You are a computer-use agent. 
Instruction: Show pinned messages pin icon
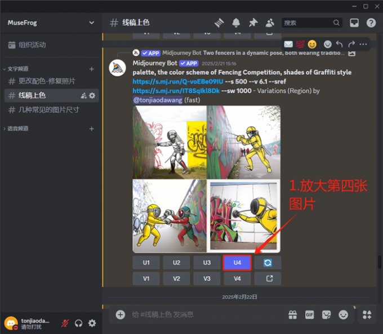click(253, 22)
